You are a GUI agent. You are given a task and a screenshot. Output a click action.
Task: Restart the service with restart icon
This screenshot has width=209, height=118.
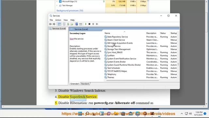[97, 24]
